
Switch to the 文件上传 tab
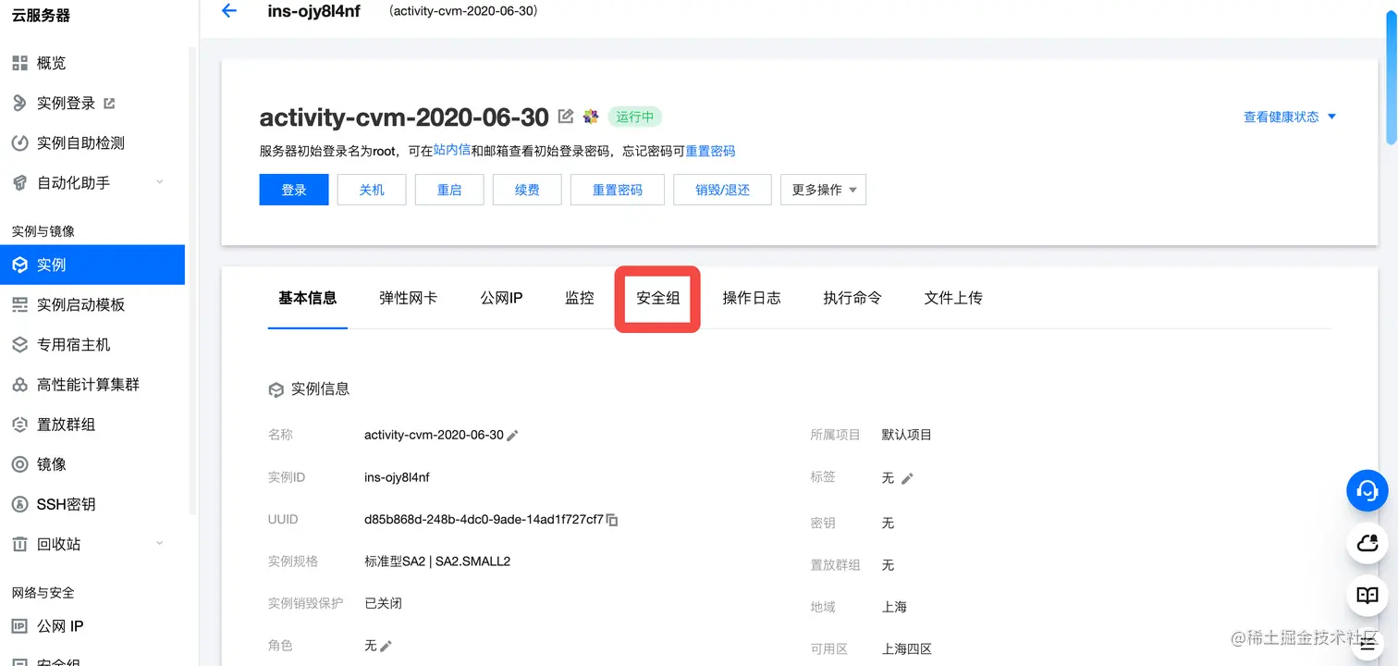[953, 298]
